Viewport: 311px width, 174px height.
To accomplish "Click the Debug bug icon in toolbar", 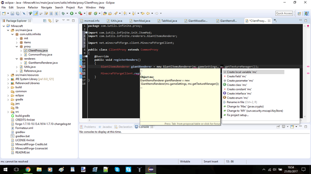I will click(63, 13).
